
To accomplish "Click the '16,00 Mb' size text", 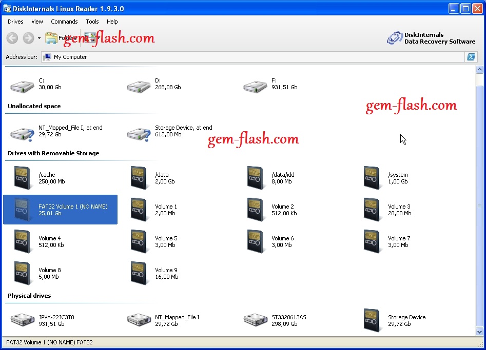I will coord(166,277).
